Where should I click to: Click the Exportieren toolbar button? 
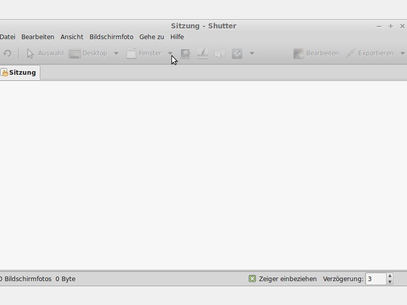pos(370,53)
